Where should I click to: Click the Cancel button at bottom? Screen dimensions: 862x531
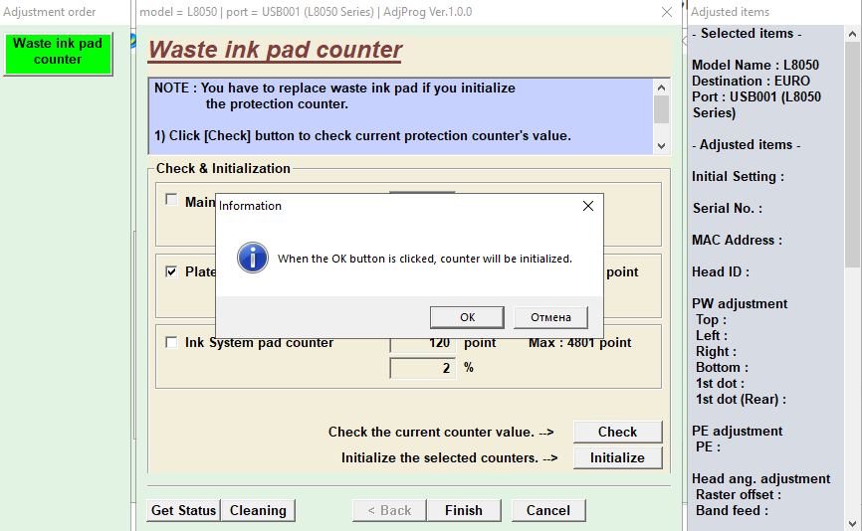click(x=548, y=510)
